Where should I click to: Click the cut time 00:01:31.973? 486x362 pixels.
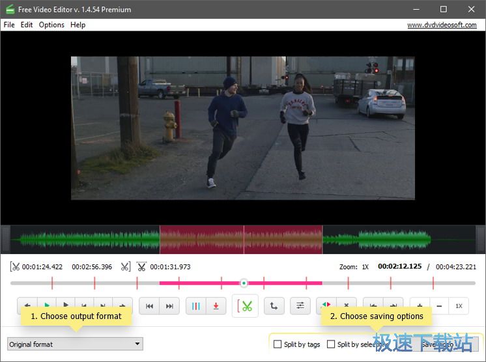coord(170,267)
